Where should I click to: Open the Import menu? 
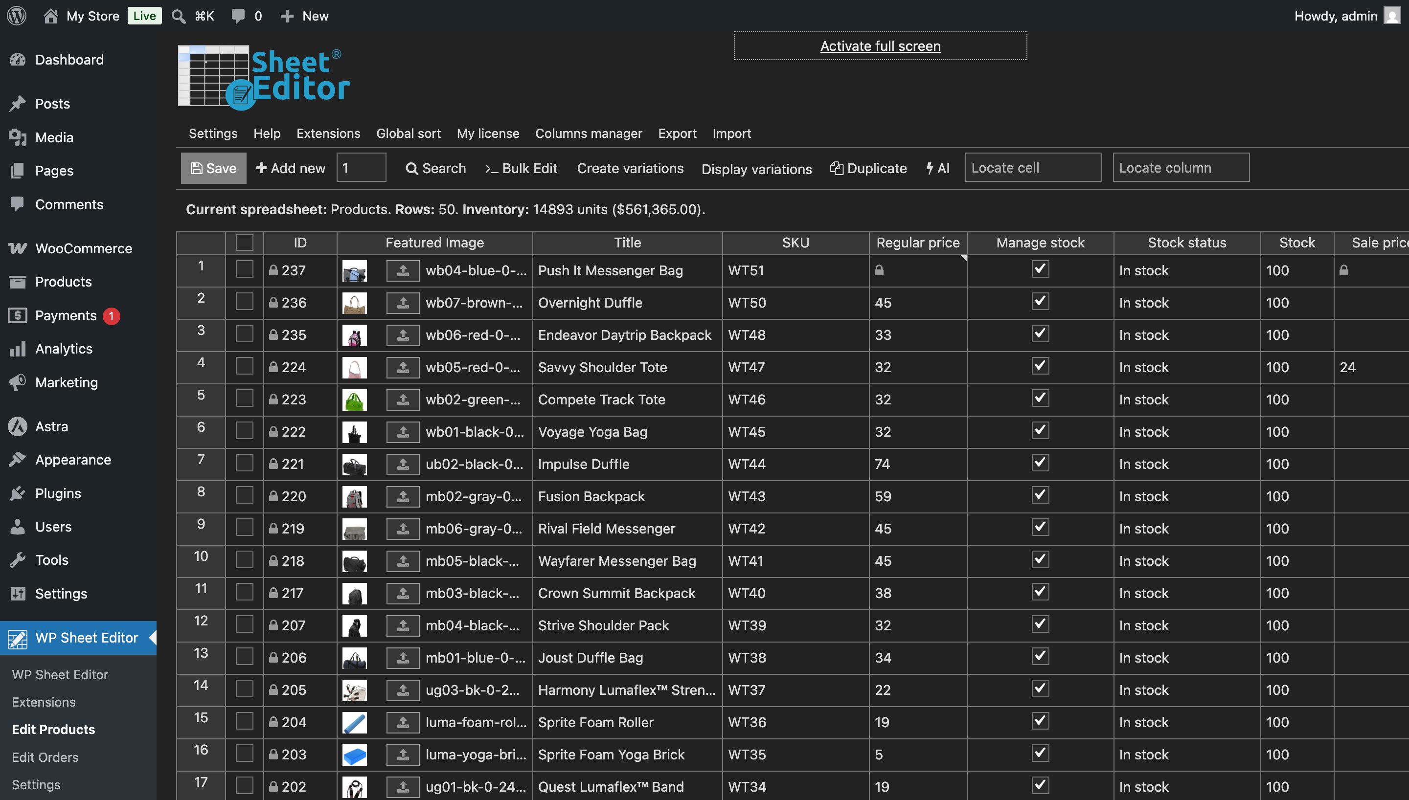(731, 133)
